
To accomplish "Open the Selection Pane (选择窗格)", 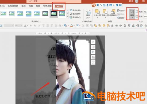I will (x=113, y=13).
